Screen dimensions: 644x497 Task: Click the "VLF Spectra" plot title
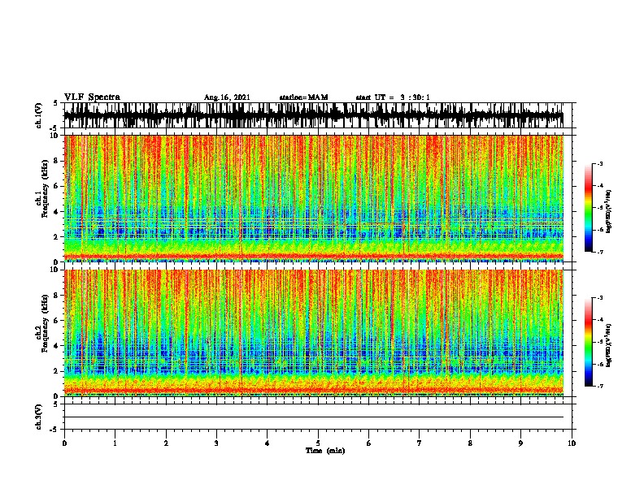click(92, 97)
